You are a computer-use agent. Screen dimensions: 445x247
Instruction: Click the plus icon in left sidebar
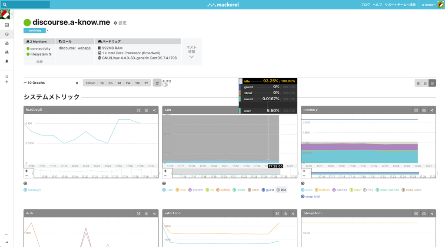(x=7, y=82)
